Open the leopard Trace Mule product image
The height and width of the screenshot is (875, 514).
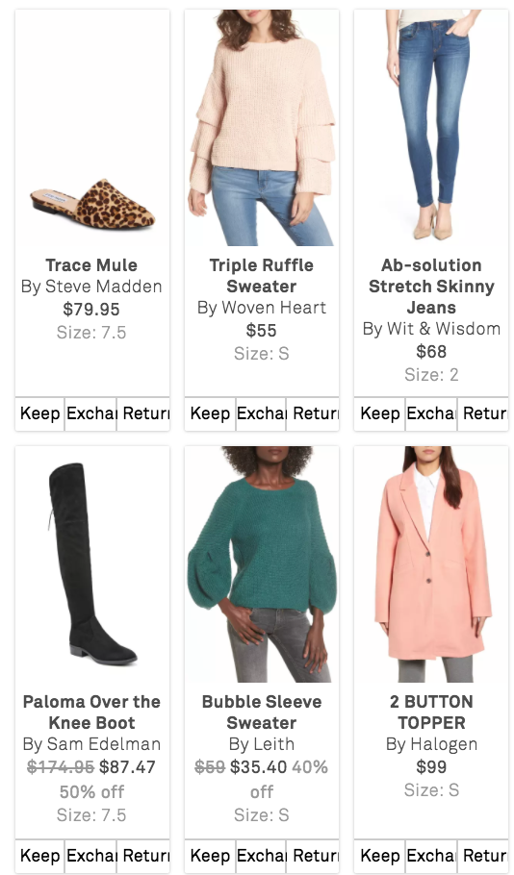92,128
